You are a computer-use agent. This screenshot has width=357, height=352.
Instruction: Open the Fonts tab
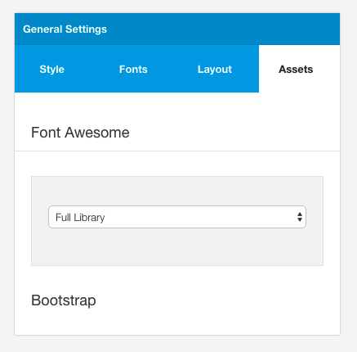pyautogui.click(x=133, y=69)
